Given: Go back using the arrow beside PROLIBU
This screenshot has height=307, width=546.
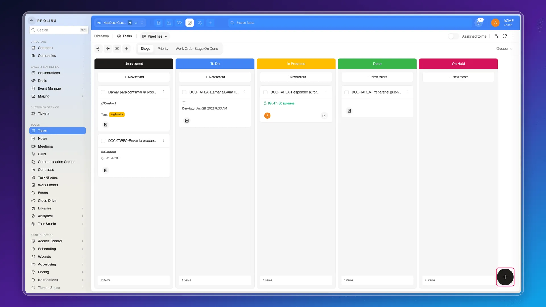Looking at the screenshot, I should coord(32,21).
